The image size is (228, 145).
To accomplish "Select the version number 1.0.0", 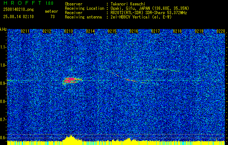I will (x=49, y=3).
